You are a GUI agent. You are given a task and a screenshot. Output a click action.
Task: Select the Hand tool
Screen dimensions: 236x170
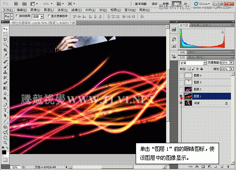5,137
